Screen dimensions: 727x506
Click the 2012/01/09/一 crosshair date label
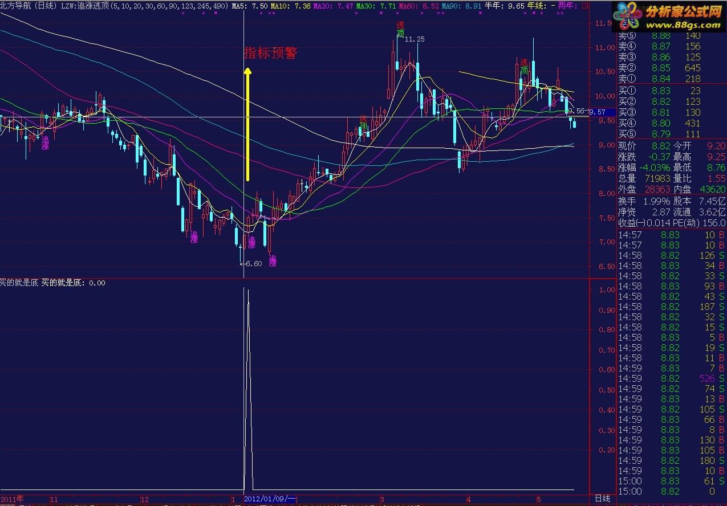[x=270, y=499]
